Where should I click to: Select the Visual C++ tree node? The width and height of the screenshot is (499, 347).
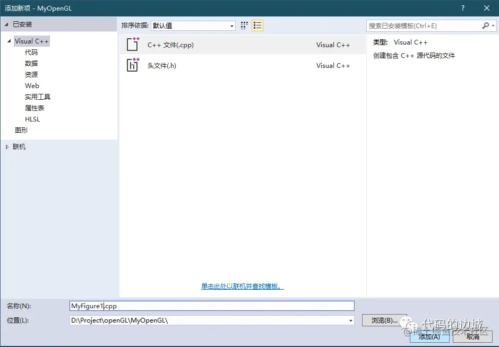click(31, 41)
